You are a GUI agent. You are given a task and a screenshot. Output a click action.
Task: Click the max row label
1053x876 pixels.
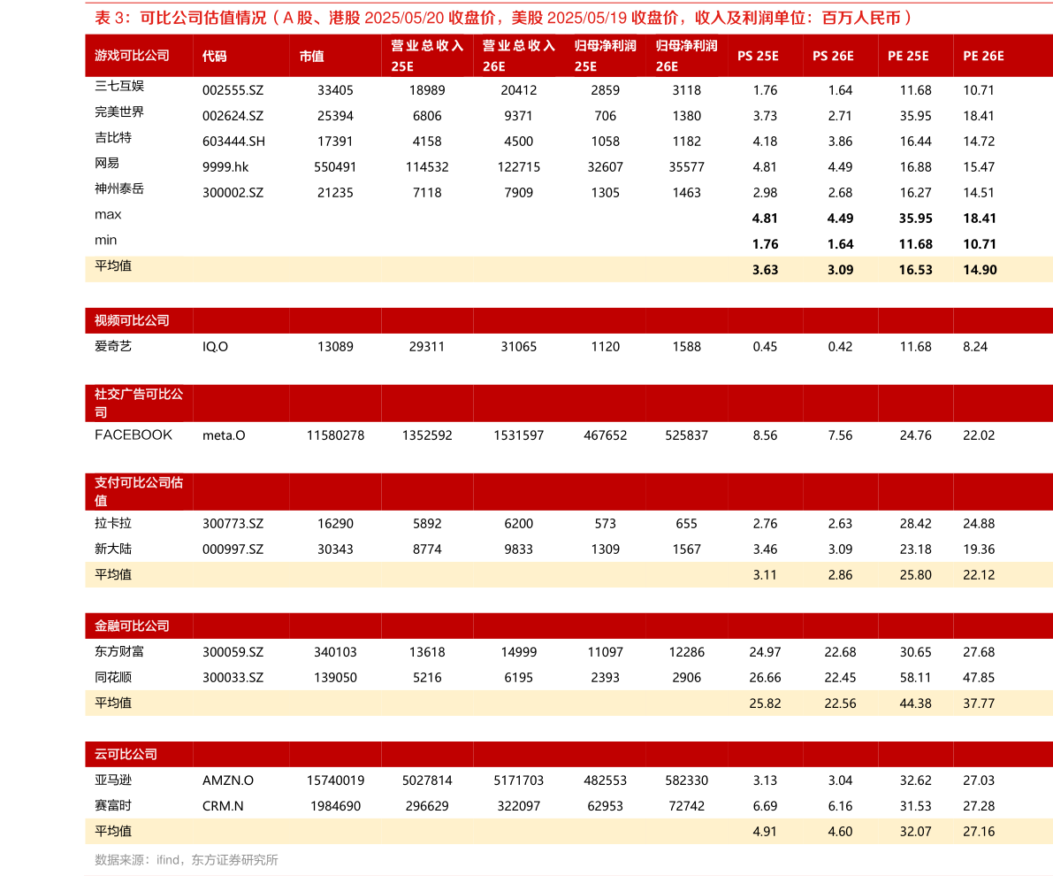pyautogui.click(x=108, y=214)
